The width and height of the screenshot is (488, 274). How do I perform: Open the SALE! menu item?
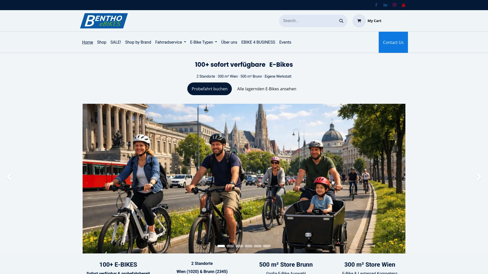(116, 42)
